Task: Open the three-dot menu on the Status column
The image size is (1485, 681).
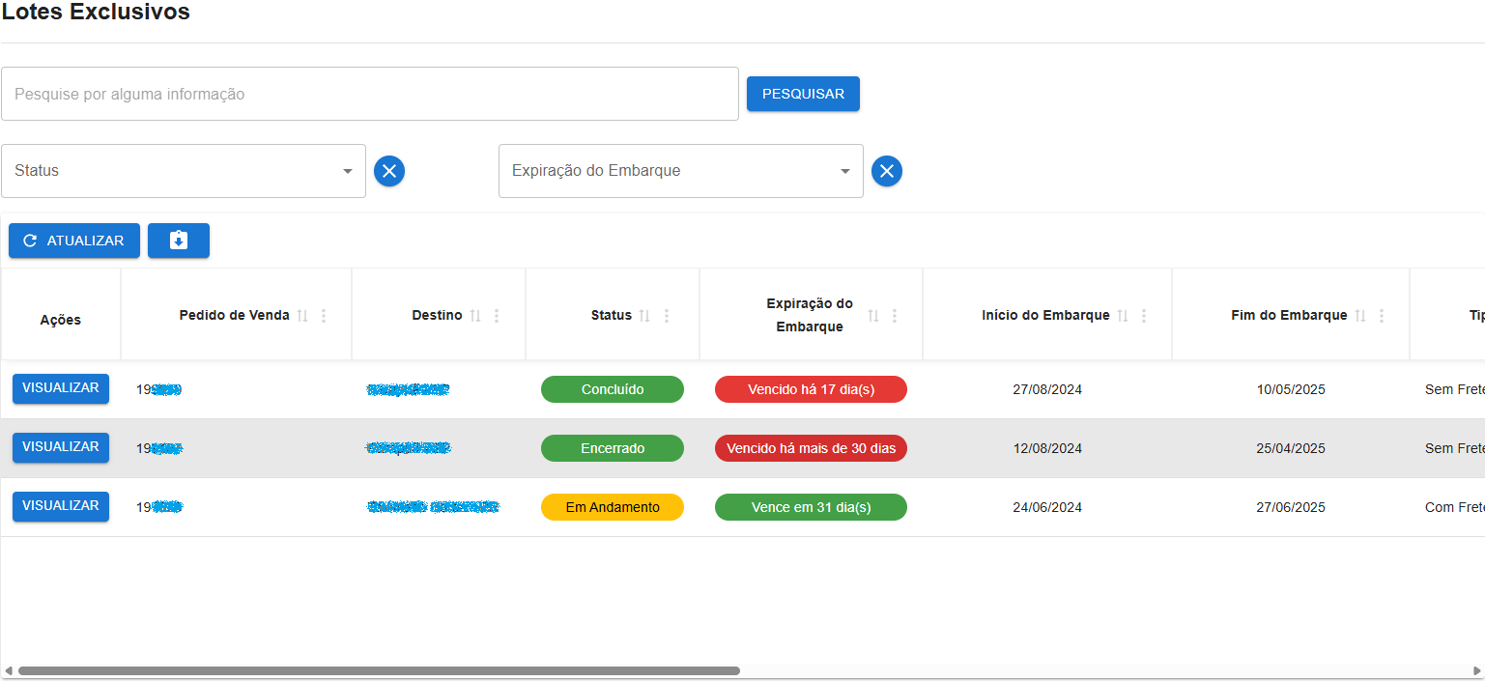Action: tap(666, 314)
